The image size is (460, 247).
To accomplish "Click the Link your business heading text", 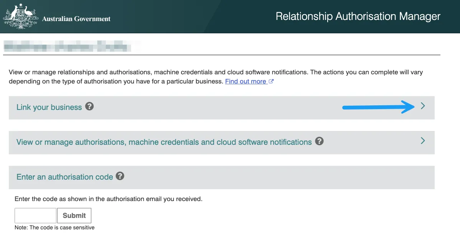I will tap(49, 107).
